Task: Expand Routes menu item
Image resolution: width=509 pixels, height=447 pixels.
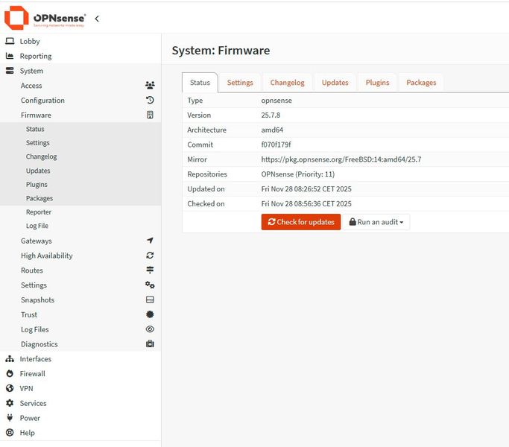Action: pyautogui.click(x=80, y=270)
